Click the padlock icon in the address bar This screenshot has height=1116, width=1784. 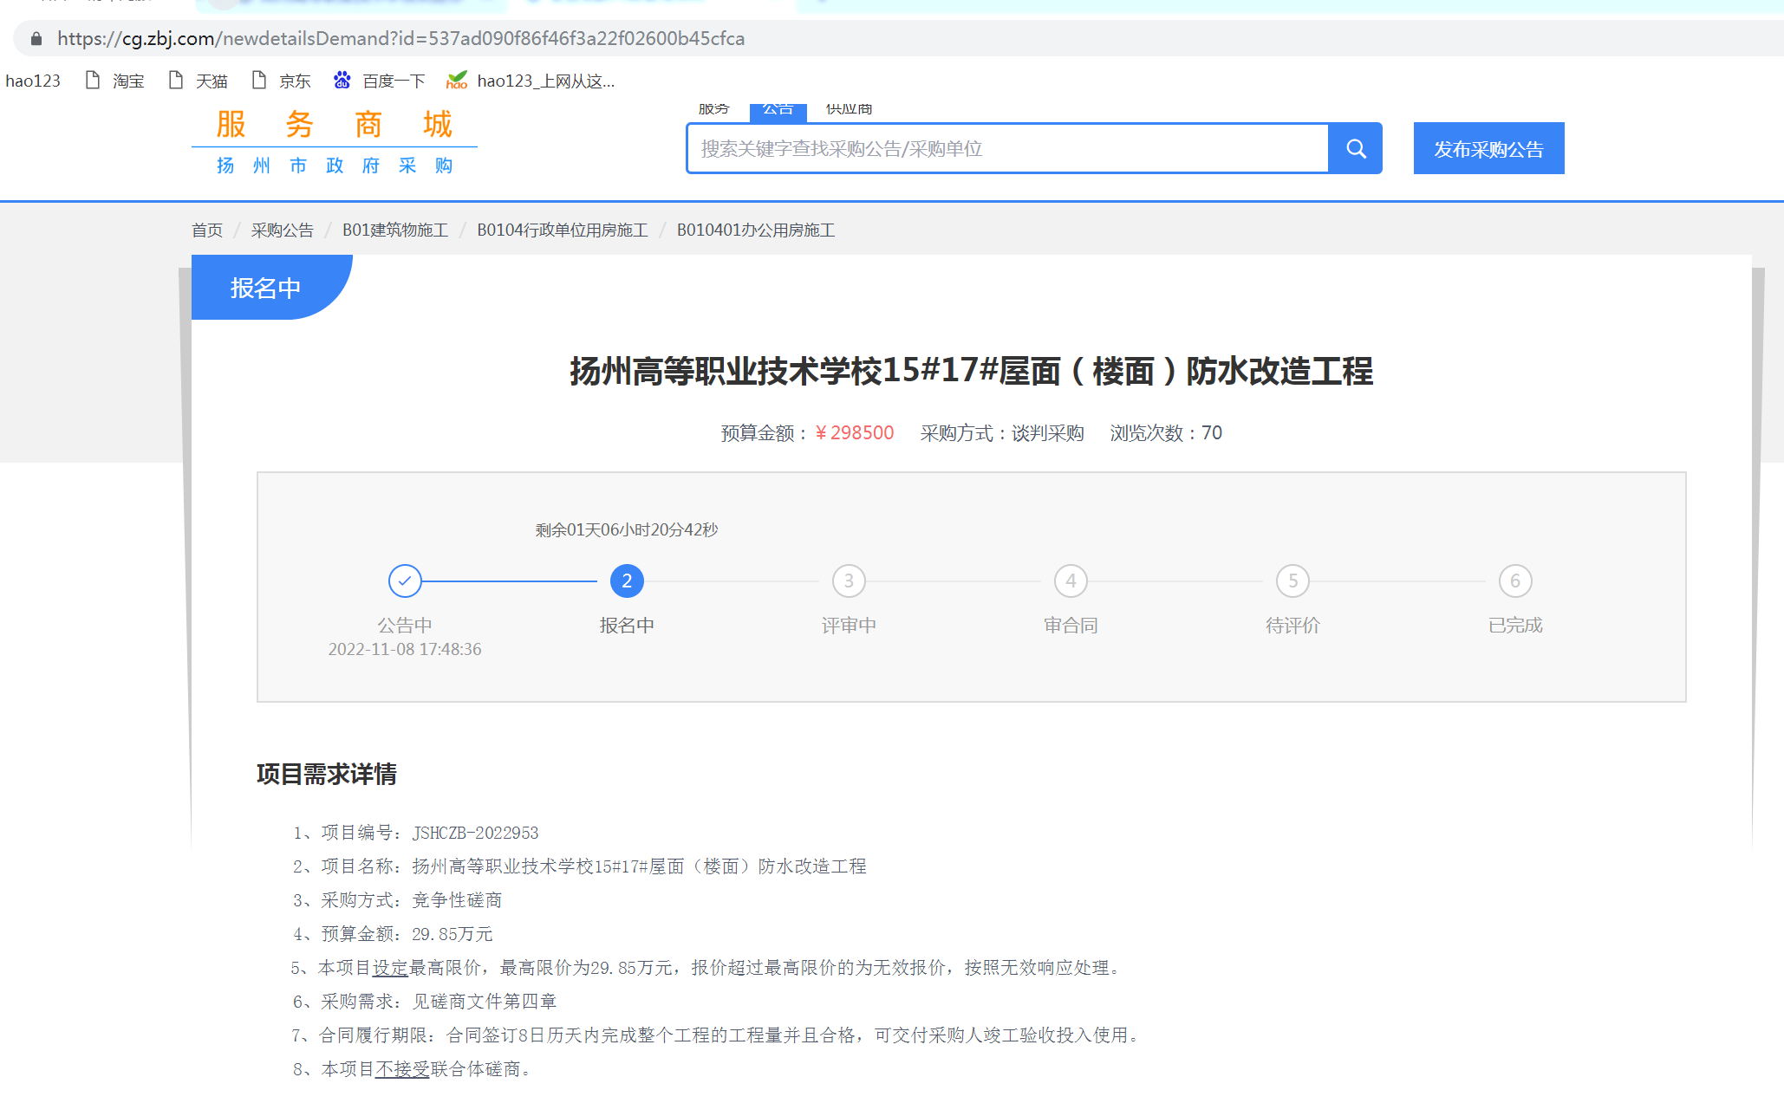click(36, 39)
